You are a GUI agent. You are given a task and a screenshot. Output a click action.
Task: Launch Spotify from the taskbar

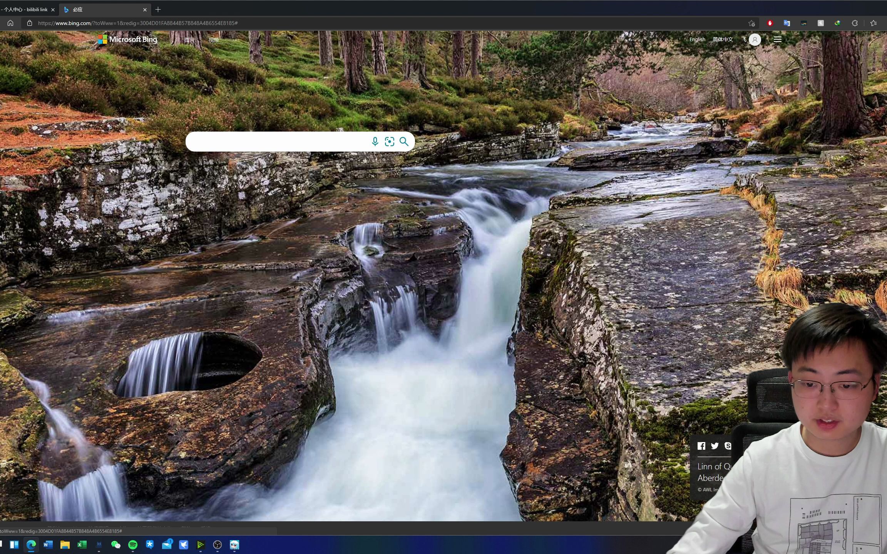tap(132, 545)
